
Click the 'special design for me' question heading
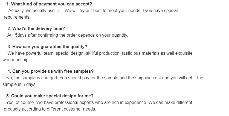(x=50, y=96)
